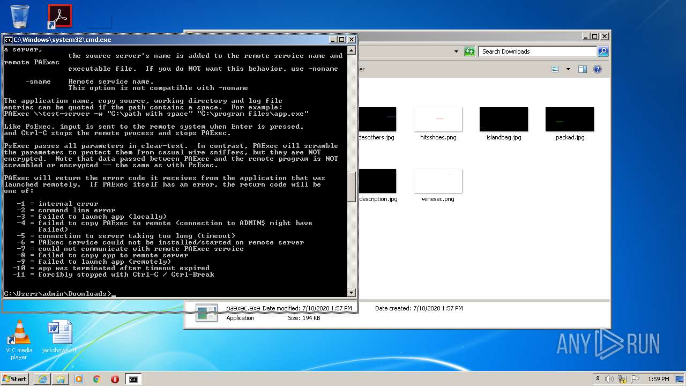Click Size: 194 KB in details pane
686x386 pixels.
304,318
